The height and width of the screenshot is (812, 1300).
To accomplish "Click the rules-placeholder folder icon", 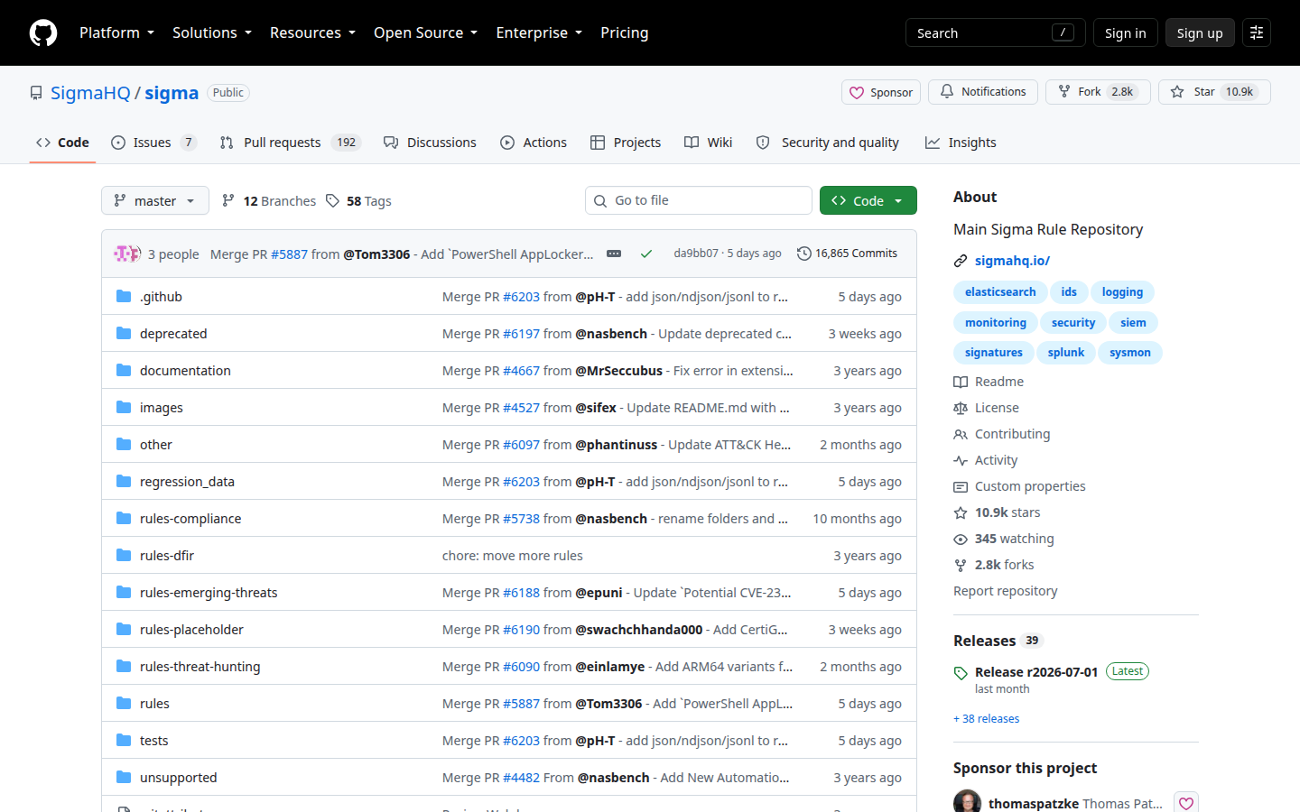I will coord(124,629).
